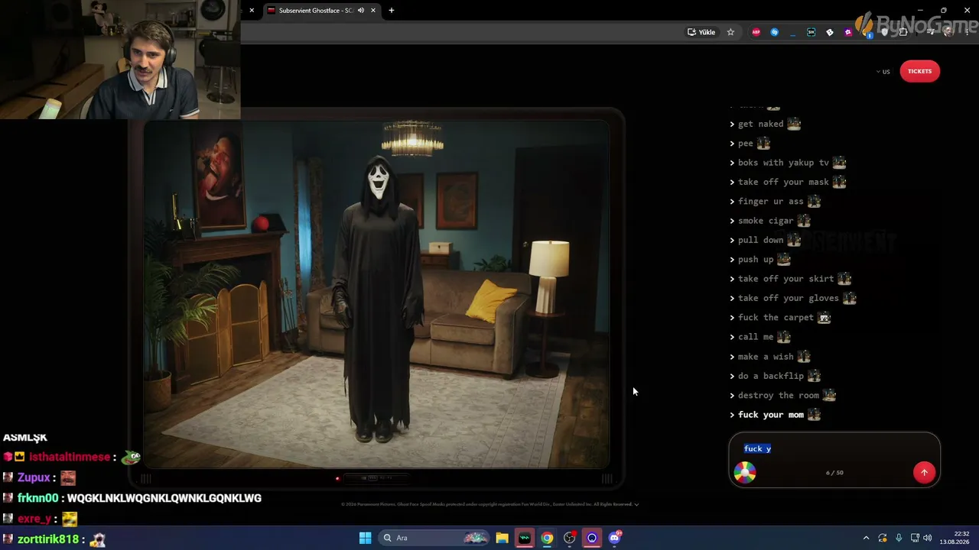Open a new browser tab
Screen dimensions: 979x550
392,11
